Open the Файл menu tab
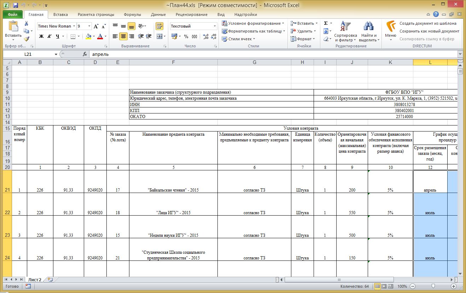Screen dimensions: 466x293 pos(13,14)
